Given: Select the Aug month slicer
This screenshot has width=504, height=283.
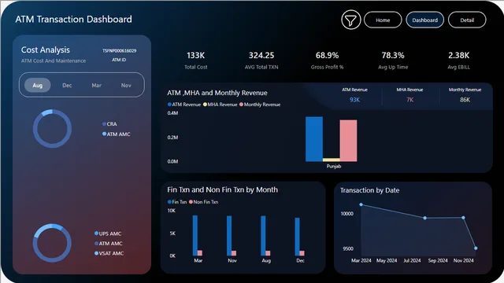Looking at the screenshot, I should click(38, 85).
